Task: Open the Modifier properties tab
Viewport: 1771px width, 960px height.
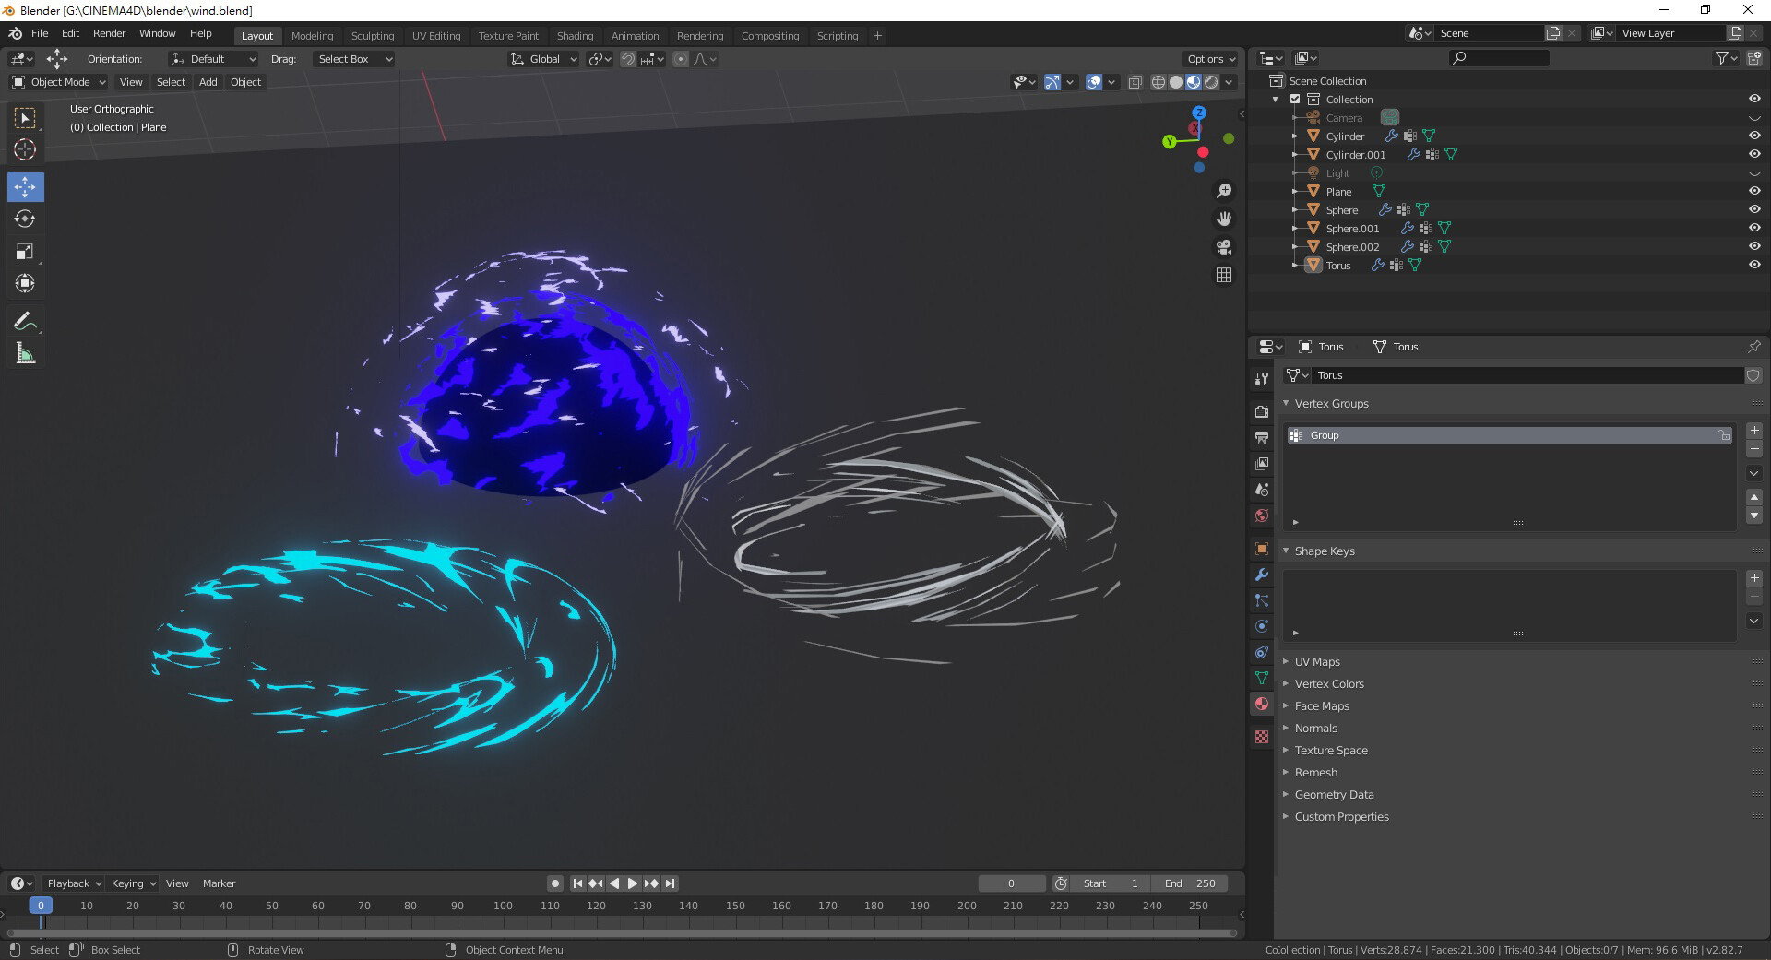Action: coord(1261,575)
